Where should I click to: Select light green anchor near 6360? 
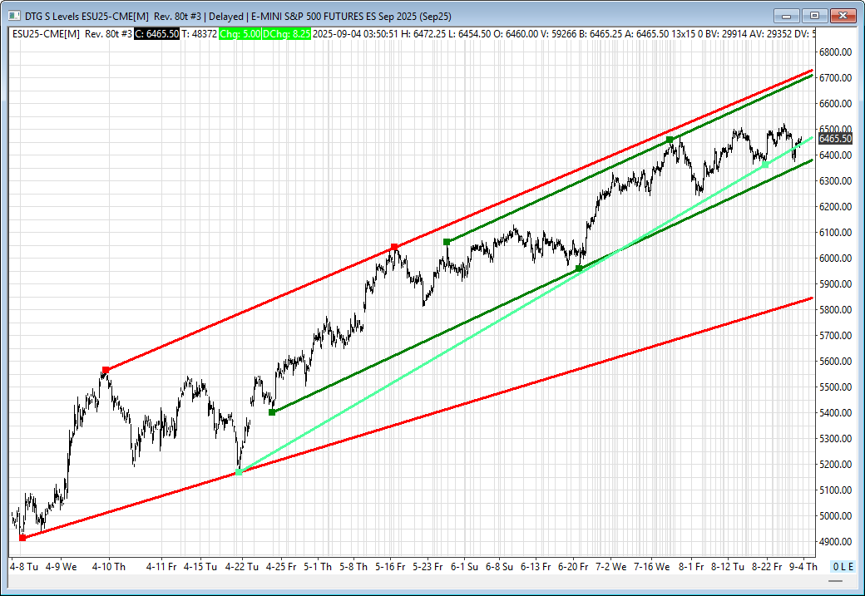(764, 165)
